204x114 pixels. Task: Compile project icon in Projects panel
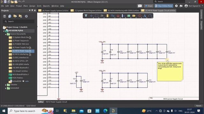tap(10, 16)
